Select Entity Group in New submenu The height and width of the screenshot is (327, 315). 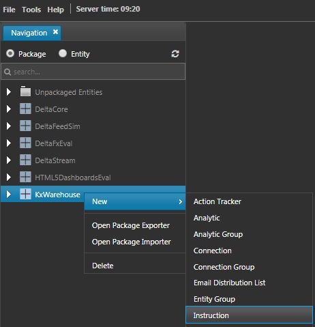coord(249,299)
